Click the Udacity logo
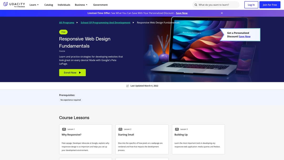Image resolution: width=284 pixels, height=160 pixels. point(14,4)
